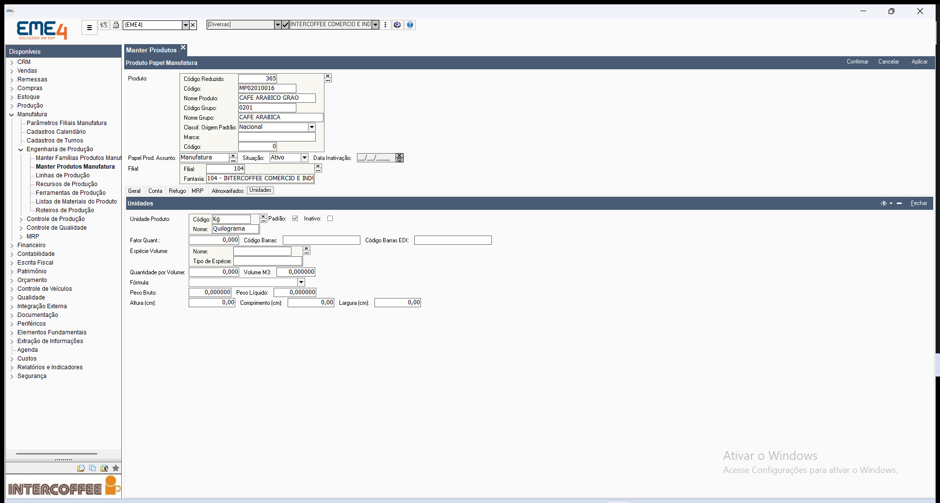Expand the Controle de Produção node
Image resolution: width=940 pixels, height=503 pixels.
click(21, 220)
